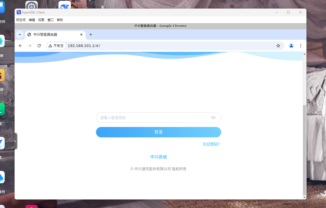Minimize the KasmVNC Client window
The height and width of the screenshot is (208, 326).
pyautogui.click(x=277, y=12)
